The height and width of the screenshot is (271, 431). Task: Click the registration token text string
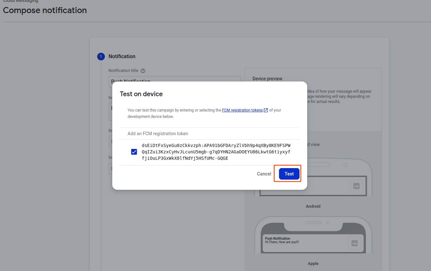[216, 152]
